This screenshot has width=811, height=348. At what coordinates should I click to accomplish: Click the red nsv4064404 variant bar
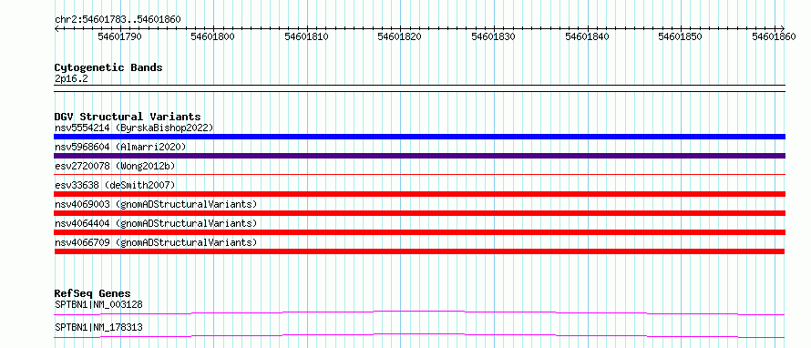point(419,232)
